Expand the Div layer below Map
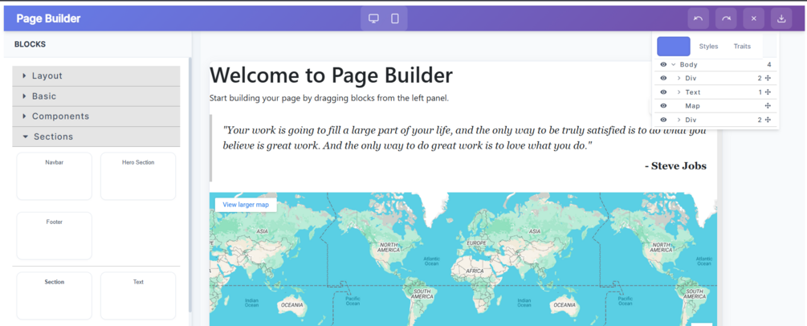The height and width of the screenshot is (326, 807). point(679,120)
